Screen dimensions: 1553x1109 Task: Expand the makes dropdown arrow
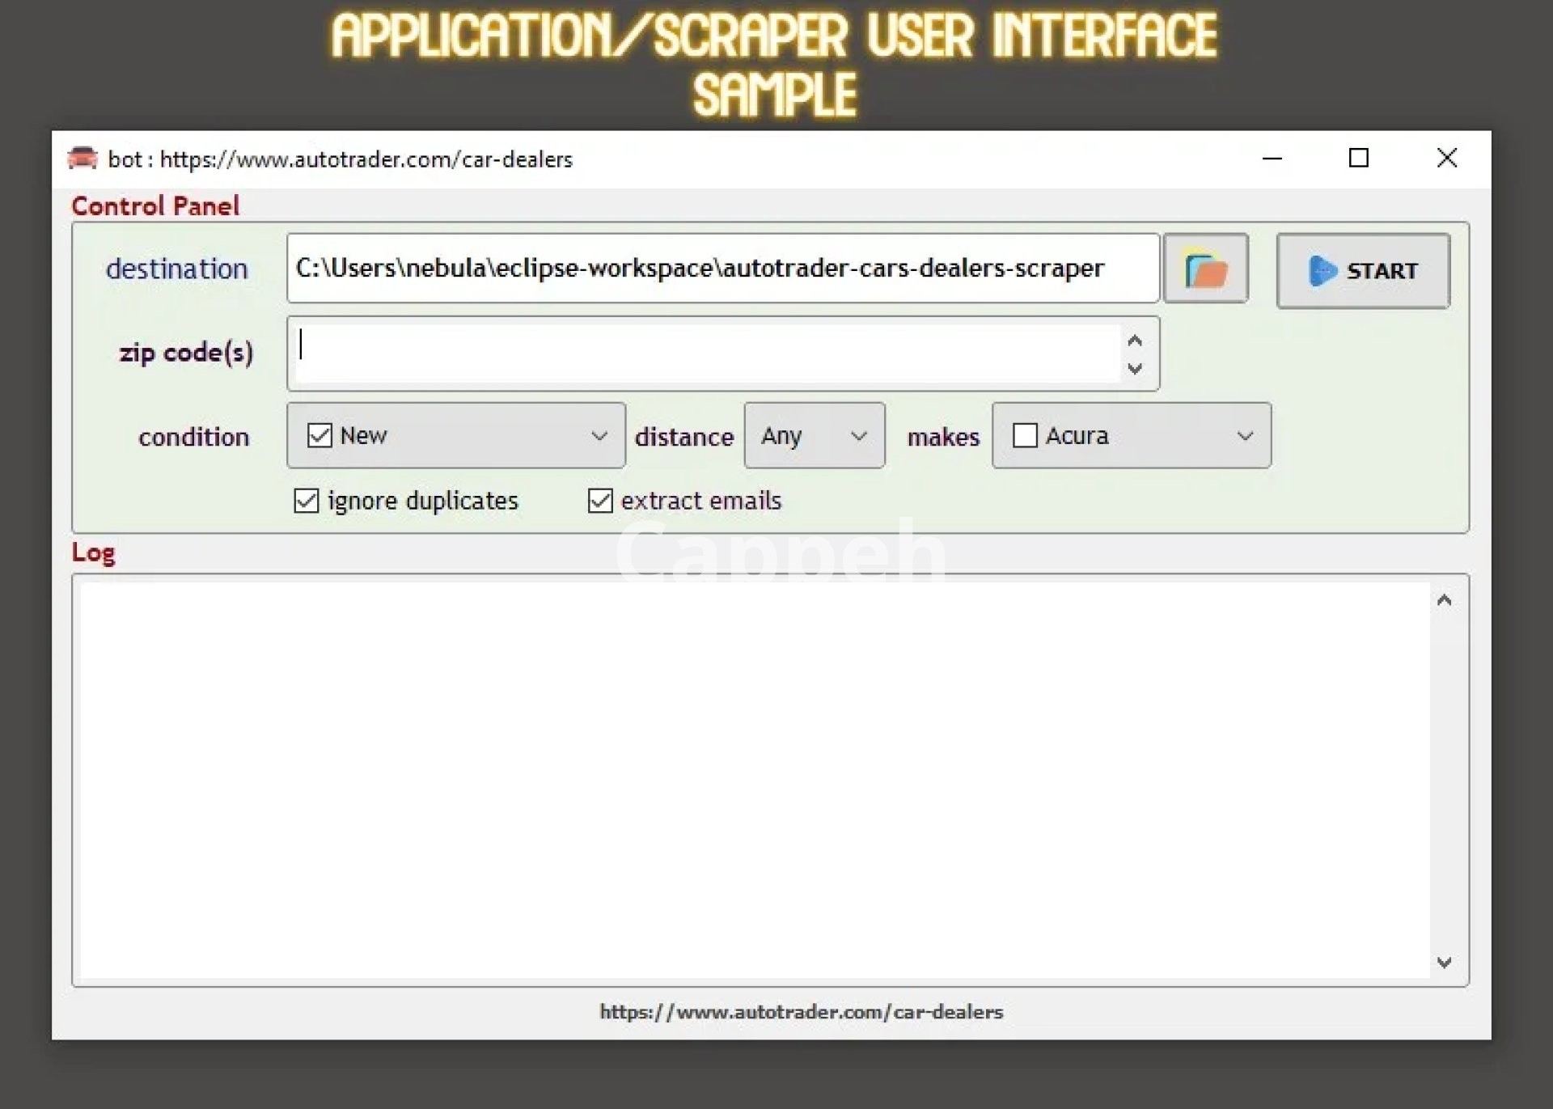(x=1245, y=435)
